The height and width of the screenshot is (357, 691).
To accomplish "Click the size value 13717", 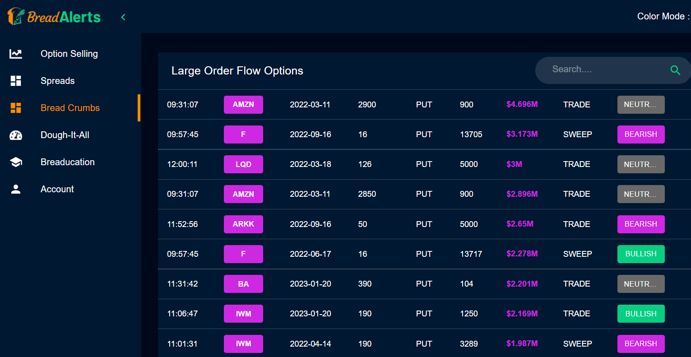I will [x=471, y=254].
